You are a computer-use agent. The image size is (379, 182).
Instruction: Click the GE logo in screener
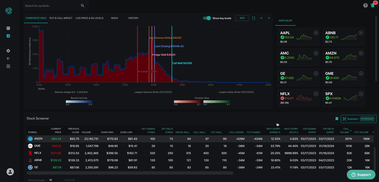30,167
